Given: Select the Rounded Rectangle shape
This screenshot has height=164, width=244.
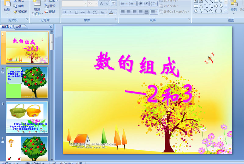Looking at the screenshot, I should (x=196, y=6).
